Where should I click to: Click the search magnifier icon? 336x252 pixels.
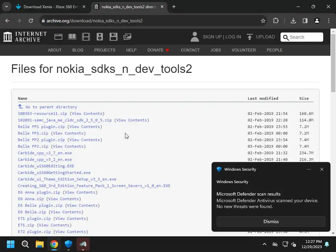pyautogui.click(x=286, y=37)
